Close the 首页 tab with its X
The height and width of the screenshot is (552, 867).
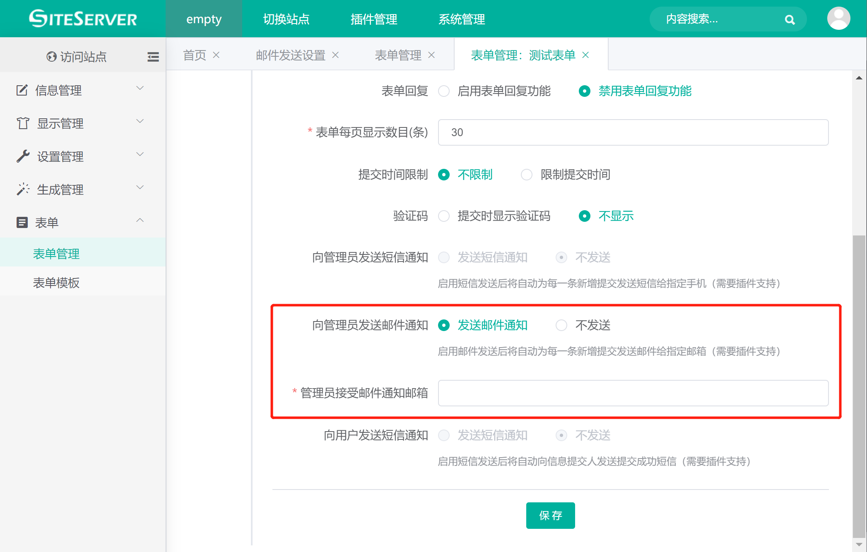[x=216, y=55]
